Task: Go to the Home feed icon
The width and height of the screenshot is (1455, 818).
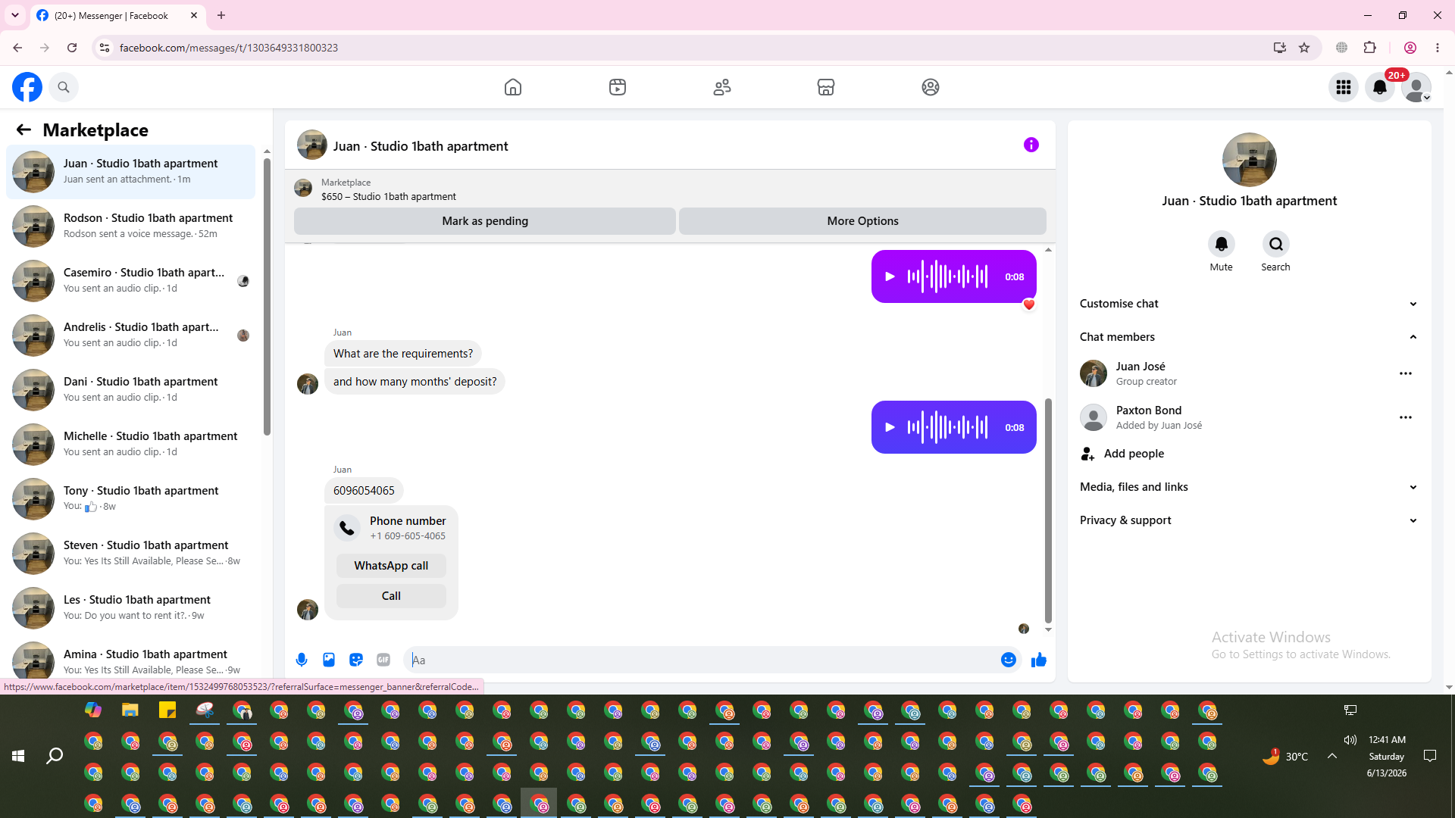Action: (513, 87)
